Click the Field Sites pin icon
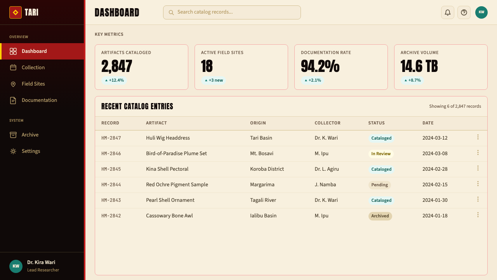The height and width of the screenshot is (280, 497). [13, 84]
